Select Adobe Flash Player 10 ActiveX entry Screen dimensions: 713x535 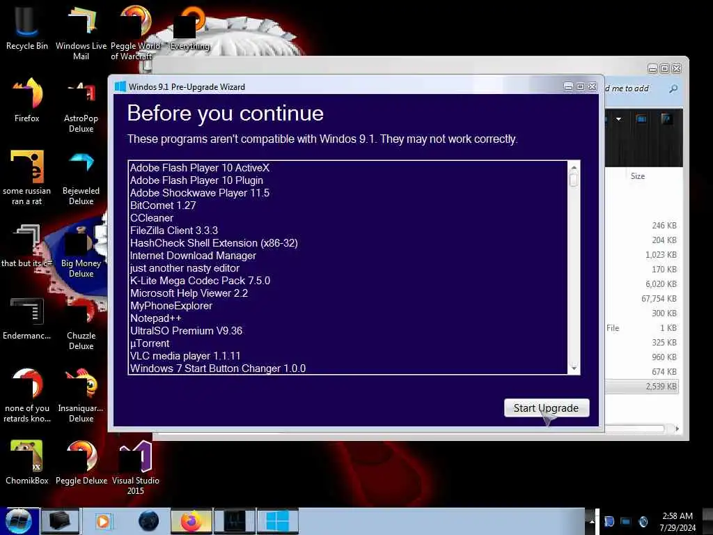(x=200, y=168)
